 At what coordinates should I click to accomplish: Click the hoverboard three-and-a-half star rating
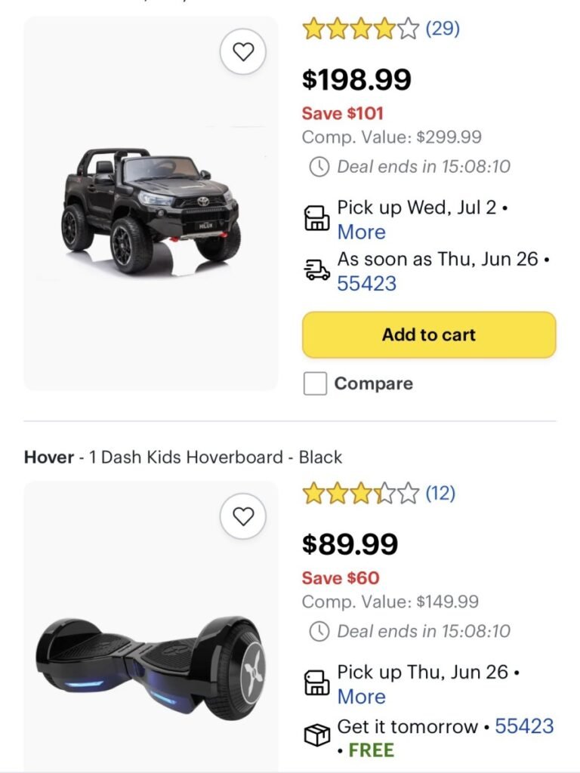click(360, 494)
